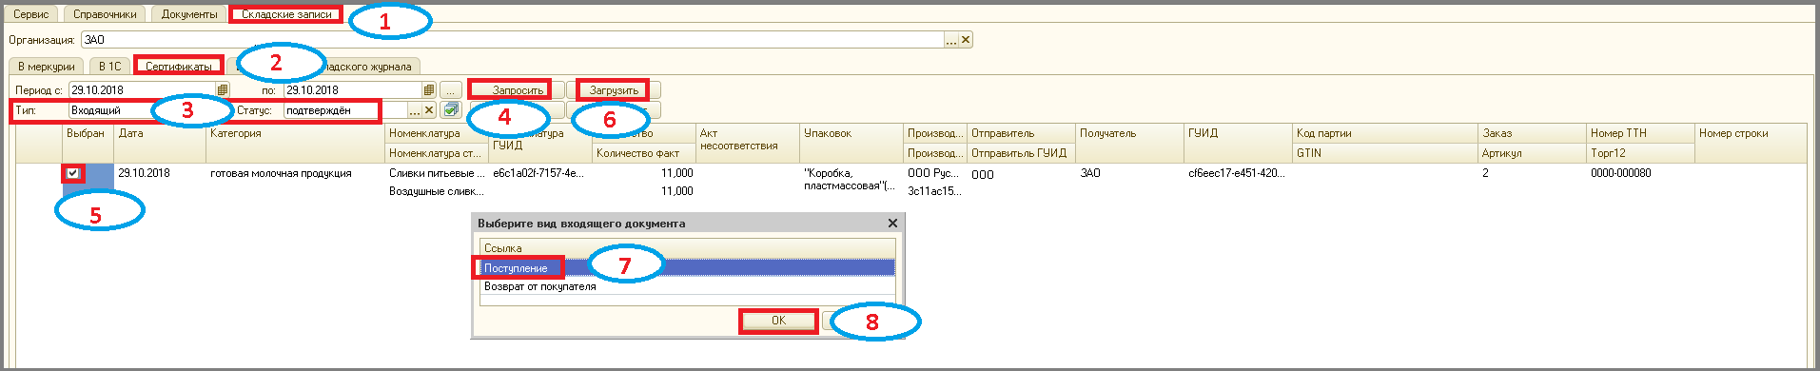Click the Отправитель ГУИД column header
This screenshot has width=1820, height=371.
click(x=1022, y=153)
